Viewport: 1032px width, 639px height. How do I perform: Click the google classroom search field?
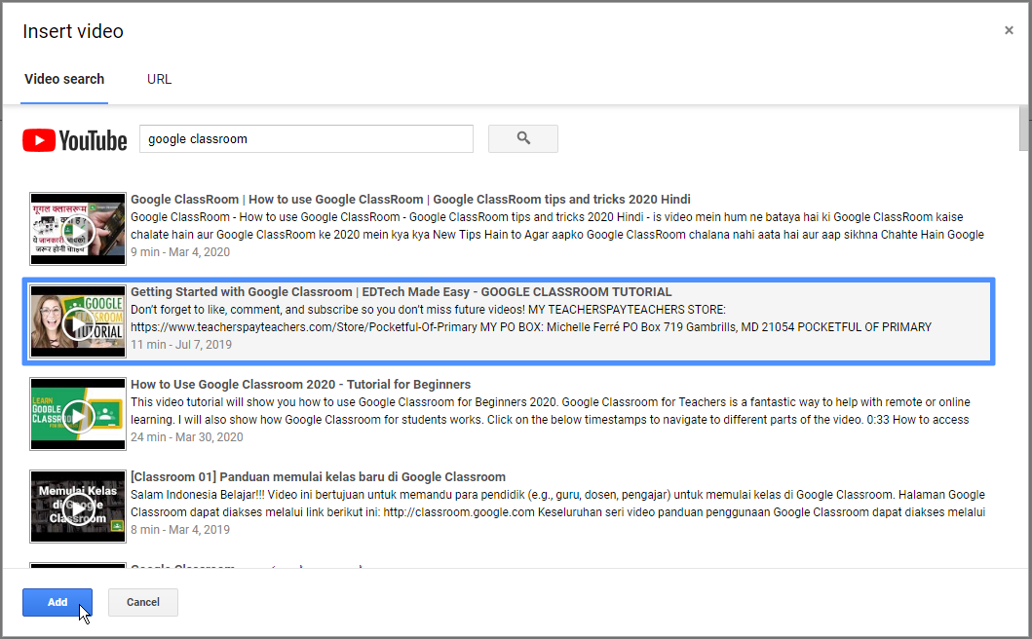306,139
